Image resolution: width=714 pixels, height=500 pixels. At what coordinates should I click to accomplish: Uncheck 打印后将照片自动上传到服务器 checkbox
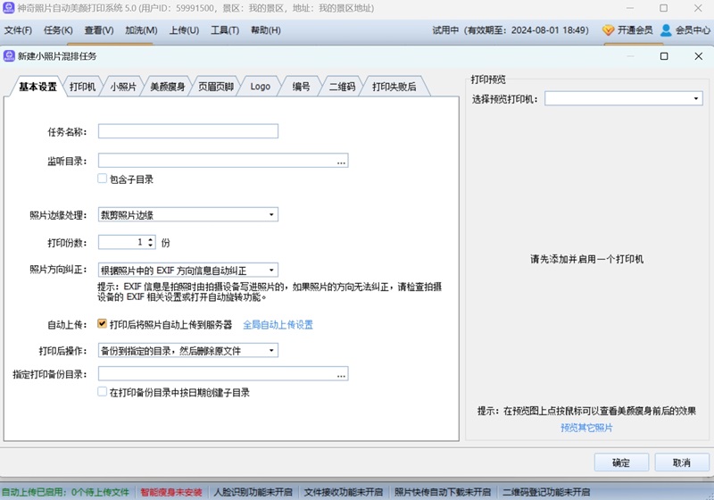tap(103, 324)
